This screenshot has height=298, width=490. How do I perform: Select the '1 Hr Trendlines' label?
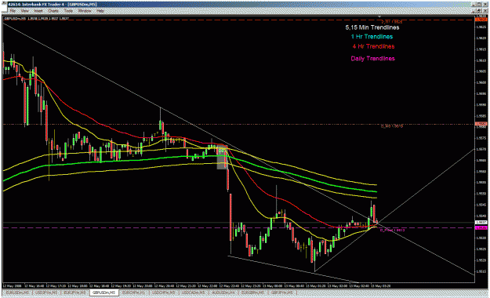click(x=372, y=37)
